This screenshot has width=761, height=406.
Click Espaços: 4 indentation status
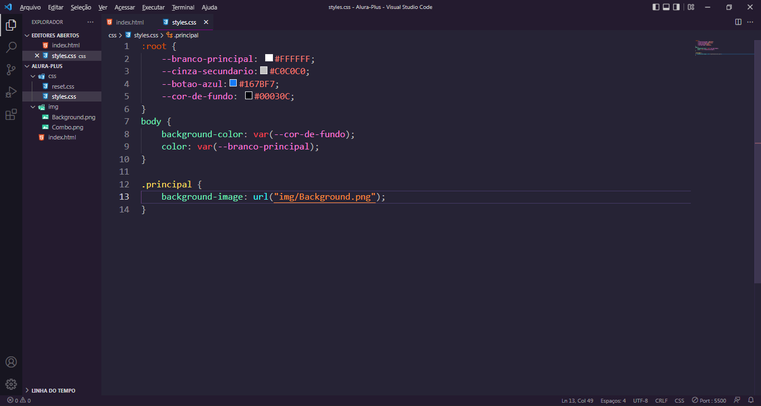click(x=613, y=400)
